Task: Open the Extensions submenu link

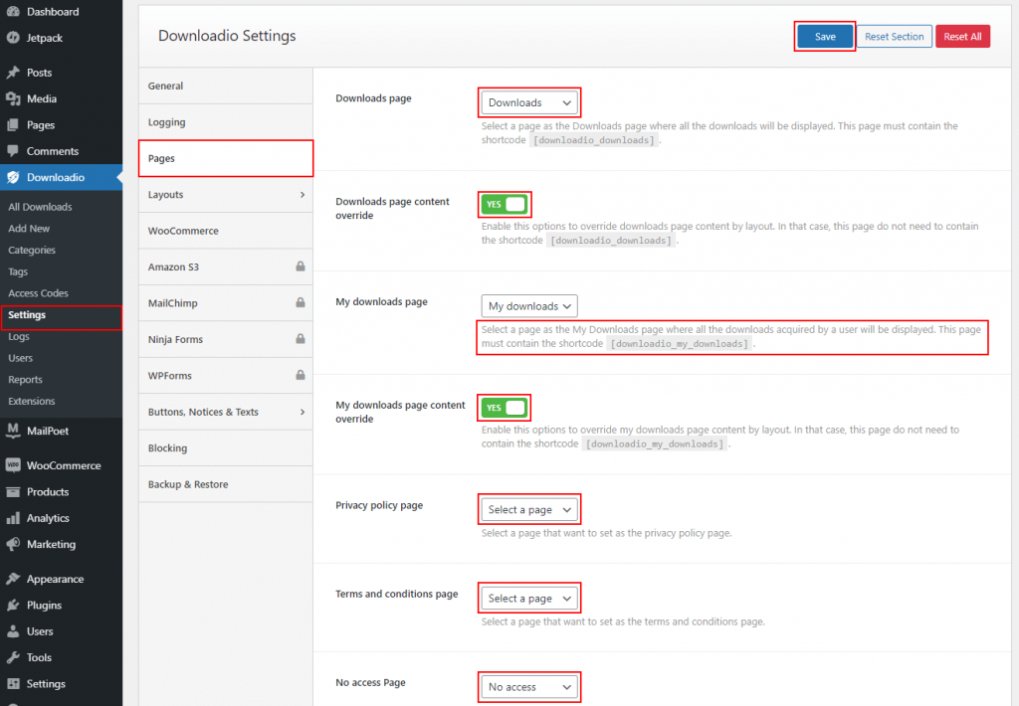Action: [x=31, y=401]
